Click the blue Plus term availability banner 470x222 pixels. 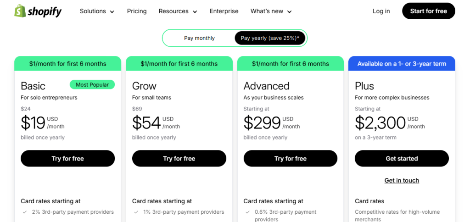click(x=402, y=64)
